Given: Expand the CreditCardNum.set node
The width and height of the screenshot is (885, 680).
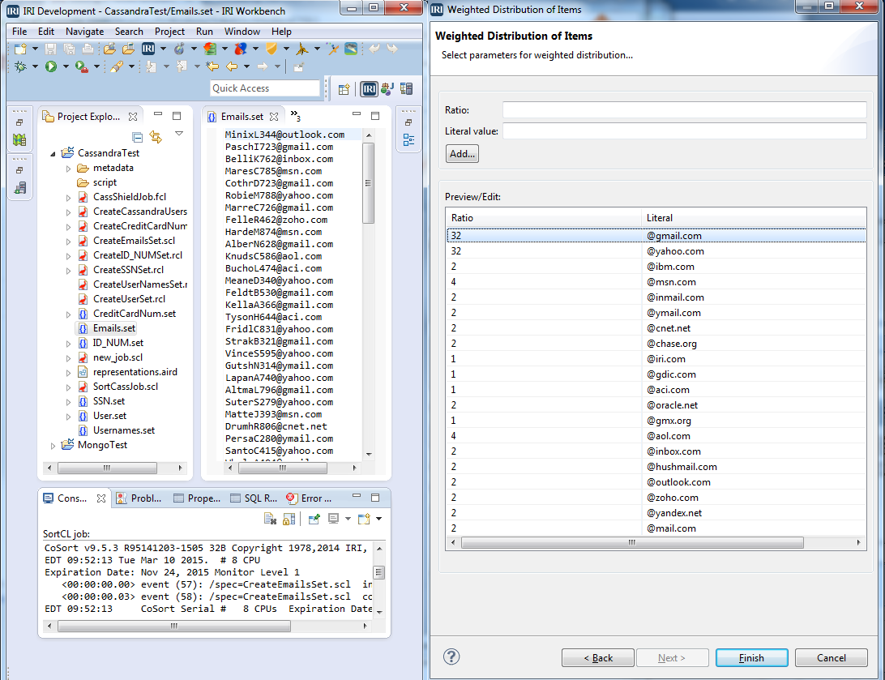Looking at the screenshot, I should click(x=68, y=314).
